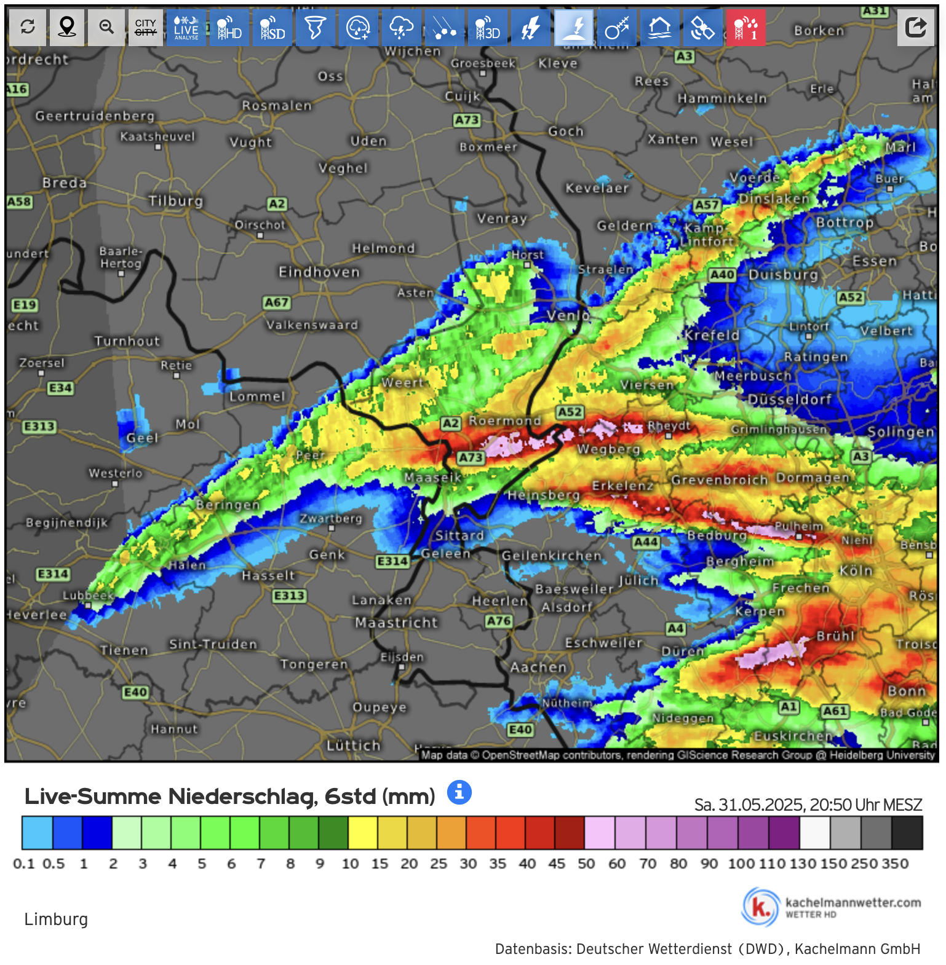Select the HD radar layer
This screenshot has height=965, width=946.
tap(229, 27)
